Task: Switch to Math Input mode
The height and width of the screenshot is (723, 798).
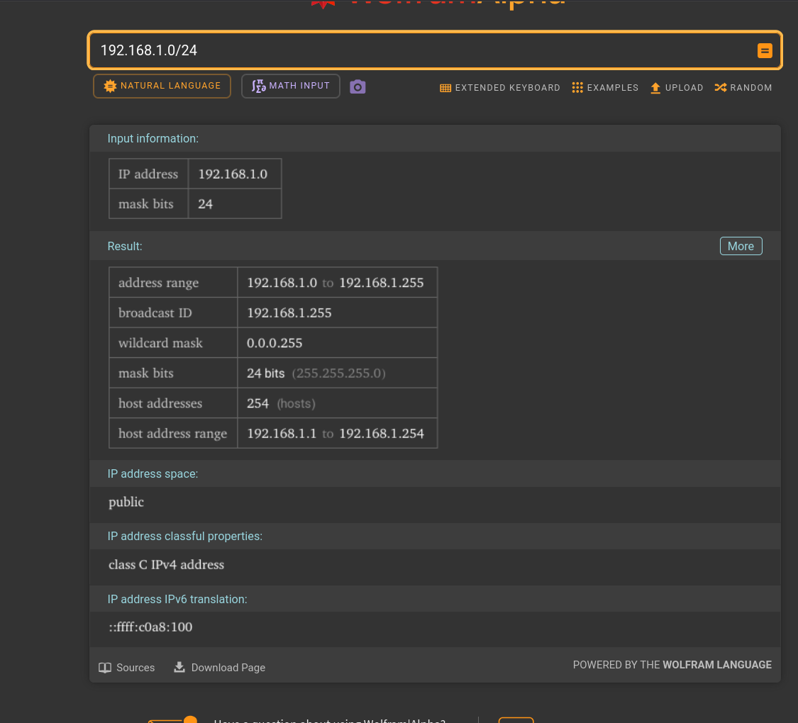Action: [290, 85]
